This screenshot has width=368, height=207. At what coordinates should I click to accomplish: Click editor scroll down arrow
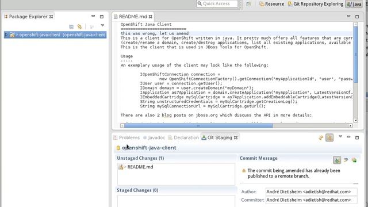(x=355, y=120)
